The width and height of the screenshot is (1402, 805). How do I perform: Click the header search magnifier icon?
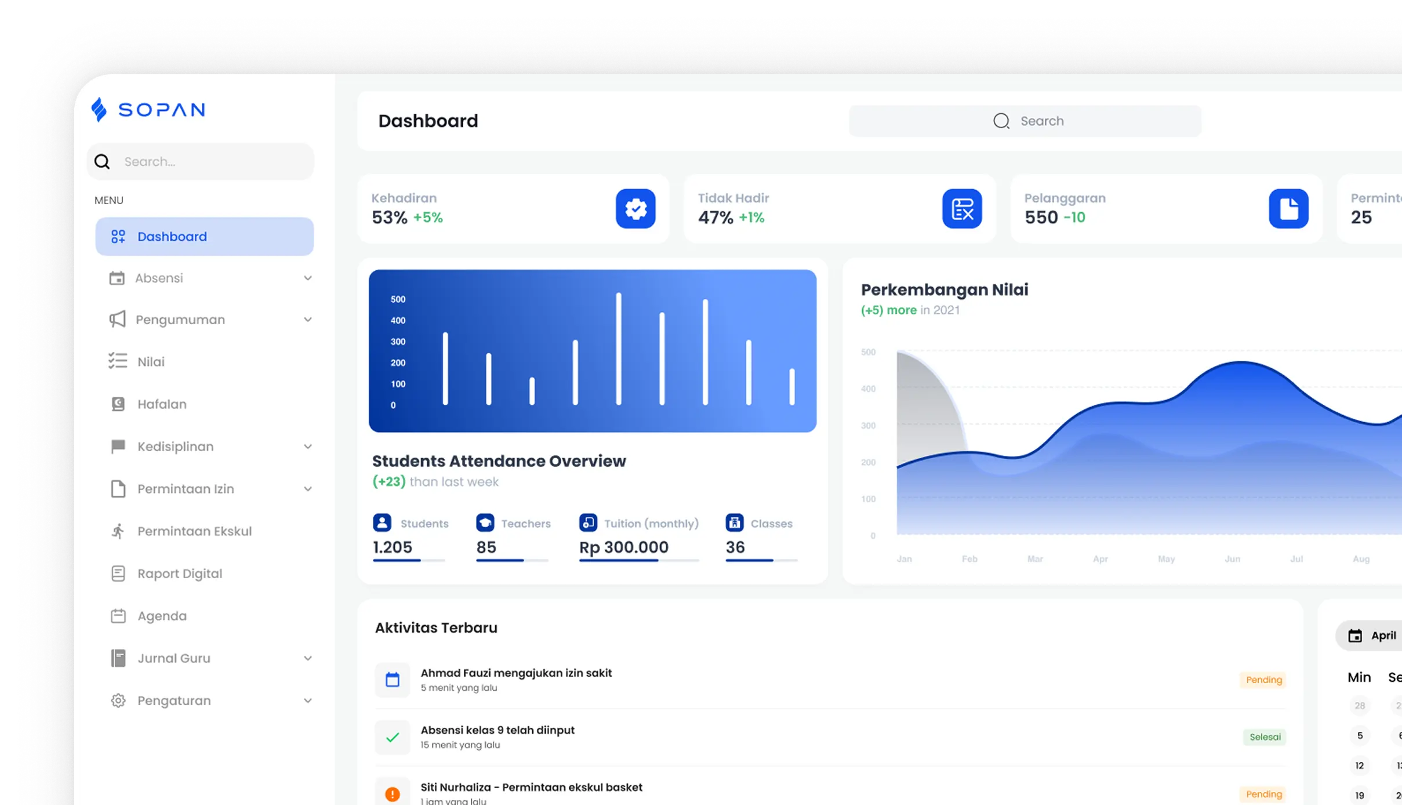1001,121
